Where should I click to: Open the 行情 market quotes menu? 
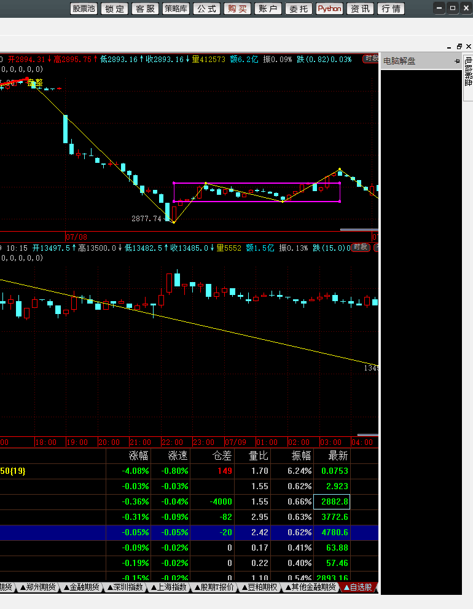coord(391,9)
